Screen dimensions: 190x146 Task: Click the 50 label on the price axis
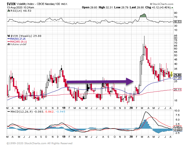coord(176,55)
